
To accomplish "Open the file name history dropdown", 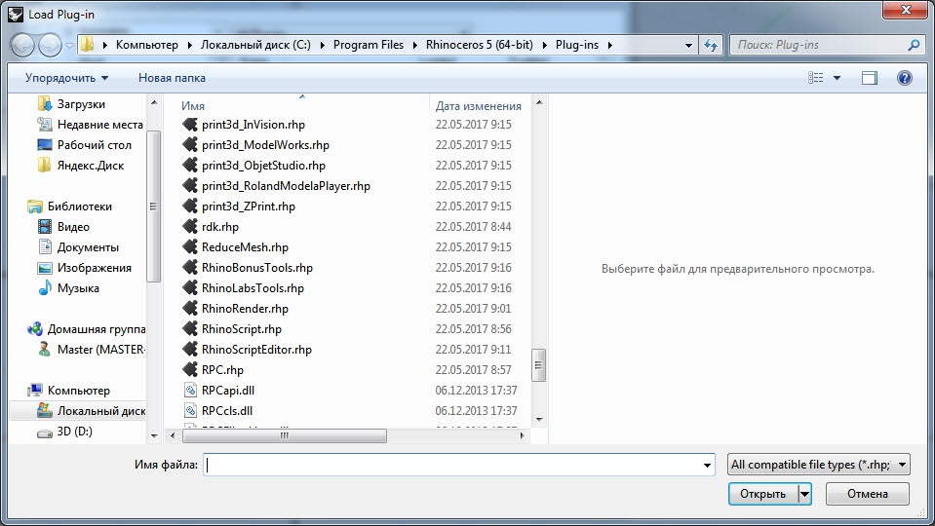I will (x=707, y=465).
